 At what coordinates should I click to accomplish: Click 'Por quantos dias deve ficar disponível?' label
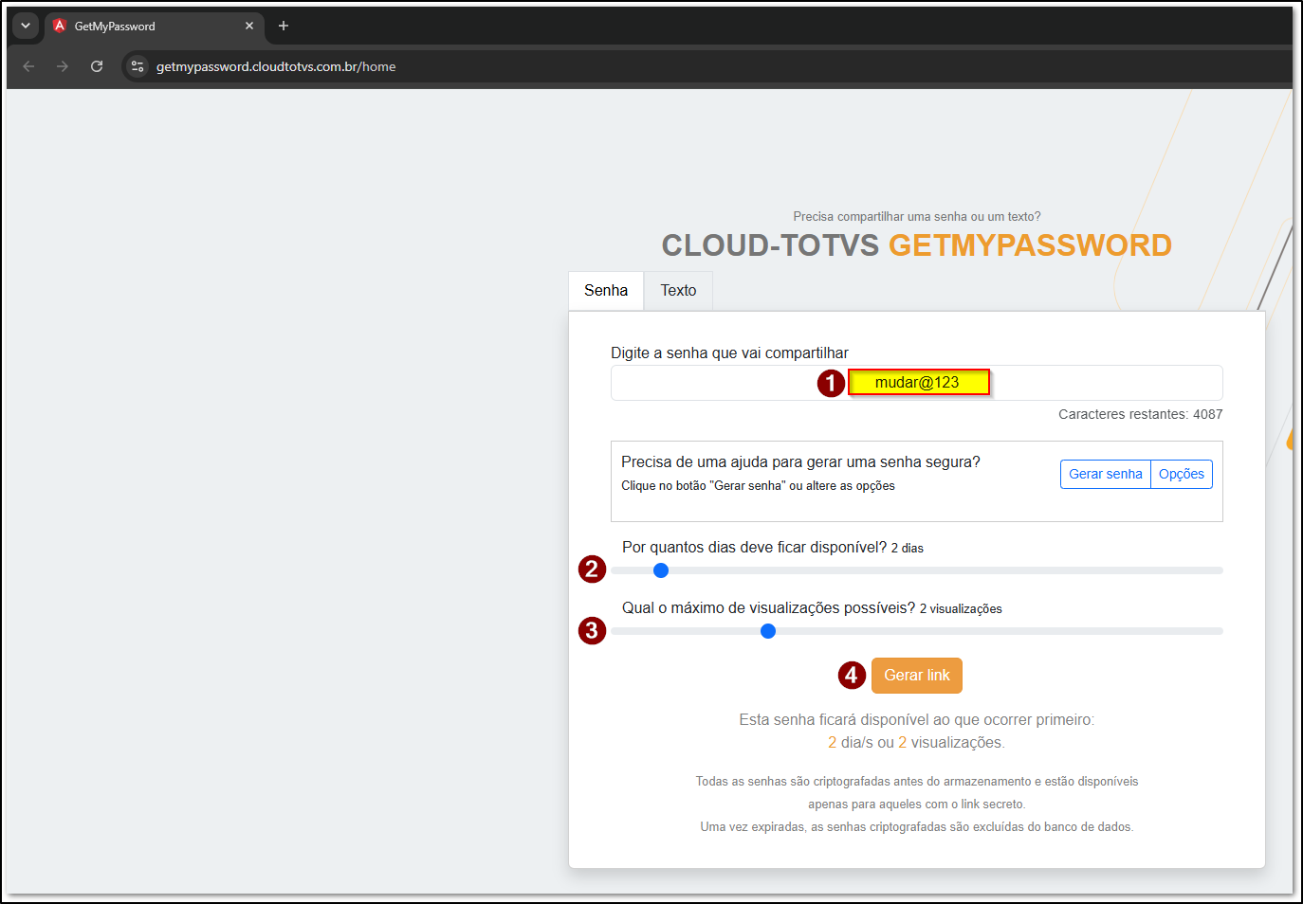point(754,548)
